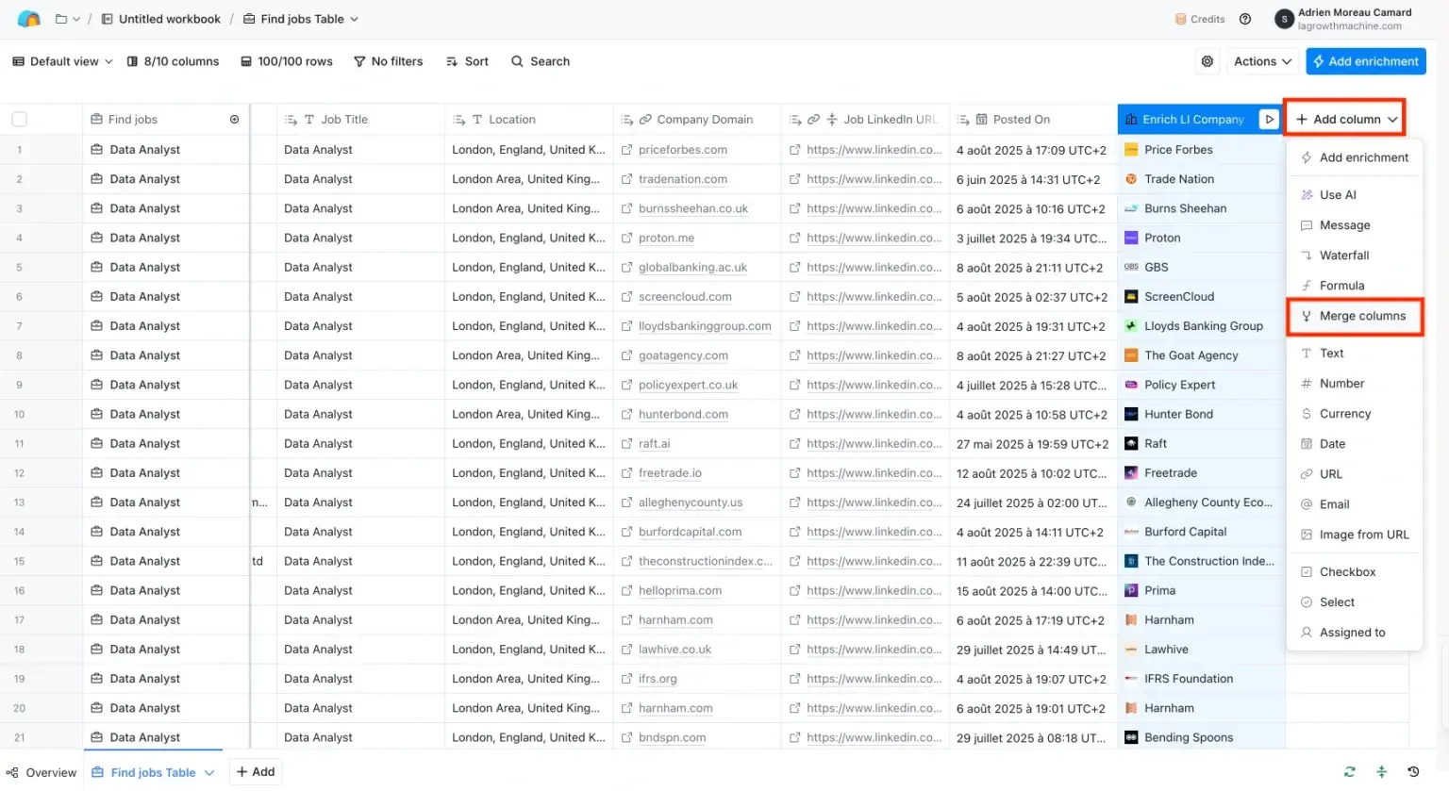Viewport: 1449px width, 791px height.
Task: Open the 8/10 columns visibility menu
Action: [173, 61]
